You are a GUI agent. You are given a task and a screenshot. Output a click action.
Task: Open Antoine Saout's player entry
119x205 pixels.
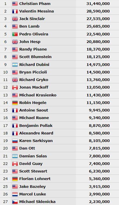click(x=34, y=110)
